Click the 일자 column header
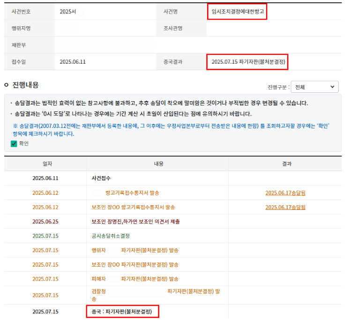Image resolution: width=349 pixels, height=320 pixels. click(45, 164)
